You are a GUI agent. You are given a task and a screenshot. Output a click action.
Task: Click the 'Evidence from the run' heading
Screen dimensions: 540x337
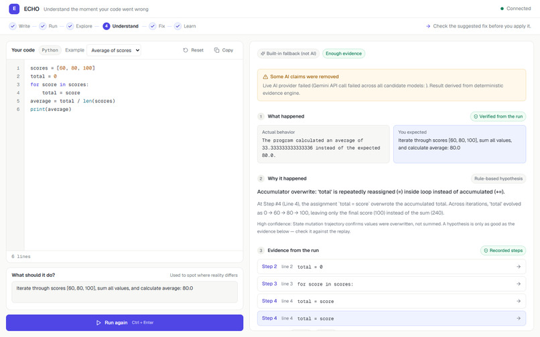coord(293,251)
